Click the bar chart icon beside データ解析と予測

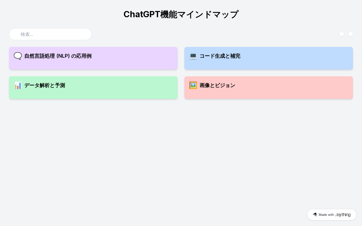tap(18, 85)
